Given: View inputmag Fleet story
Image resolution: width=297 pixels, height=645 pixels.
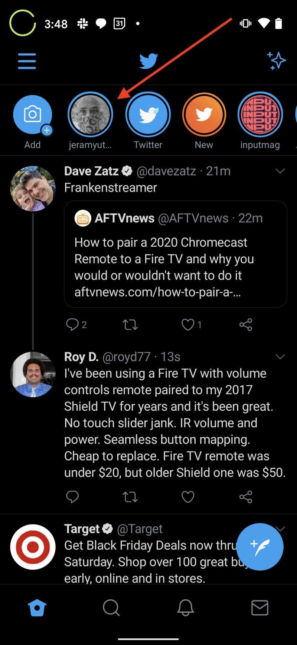Looking at the screenshot, I should (260, 115).
